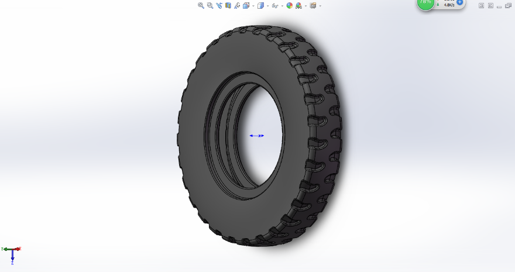Open the View Settings dropdown arrow

[320, 6]
